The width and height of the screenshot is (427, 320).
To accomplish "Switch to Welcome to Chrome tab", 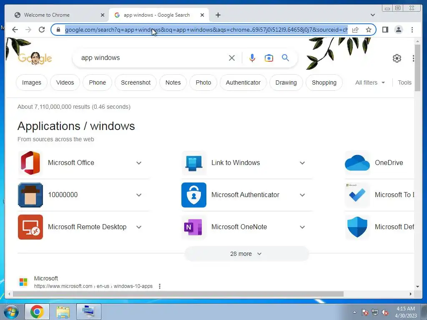I will point(57,15).
